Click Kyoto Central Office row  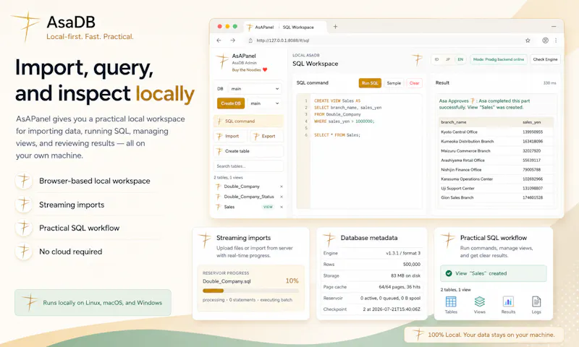(x=496, y=132)
